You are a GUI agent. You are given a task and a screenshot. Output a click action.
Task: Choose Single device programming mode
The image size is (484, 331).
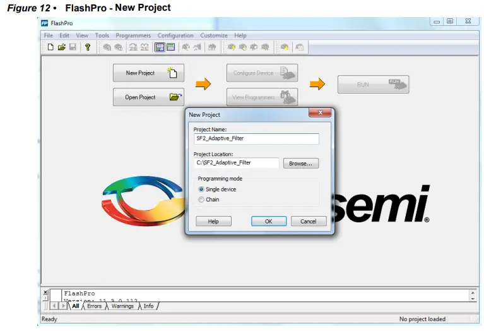click(201, 189)
